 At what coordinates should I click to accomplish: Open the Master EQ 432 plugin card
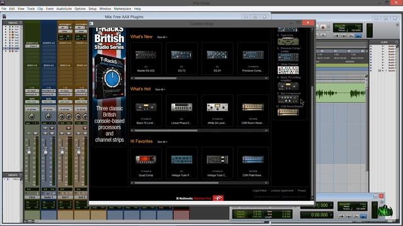pyautogui.click(x=146, y=58)
